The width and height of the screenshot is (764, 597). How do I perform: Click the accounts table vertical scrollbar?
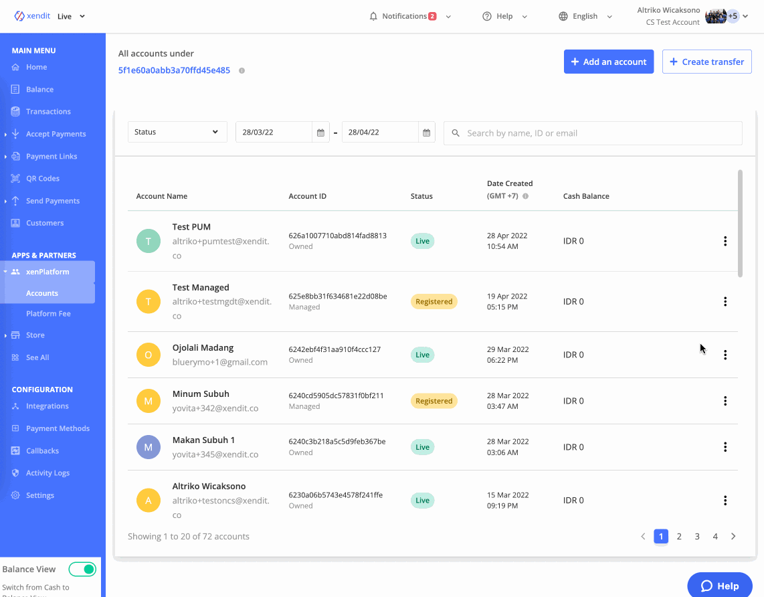click(x=740, y=223)
